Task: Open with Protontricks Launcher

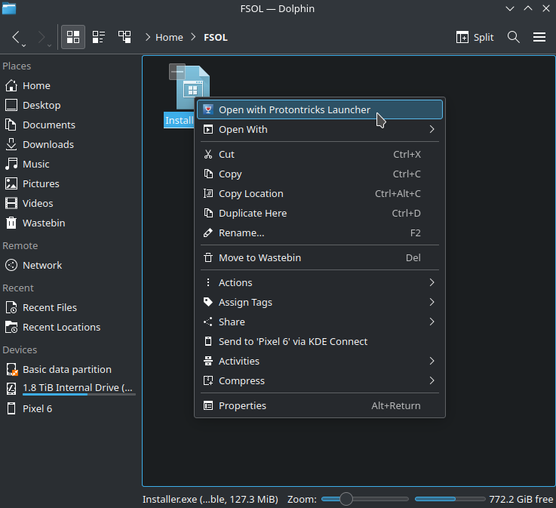Action: click(294, 110)
